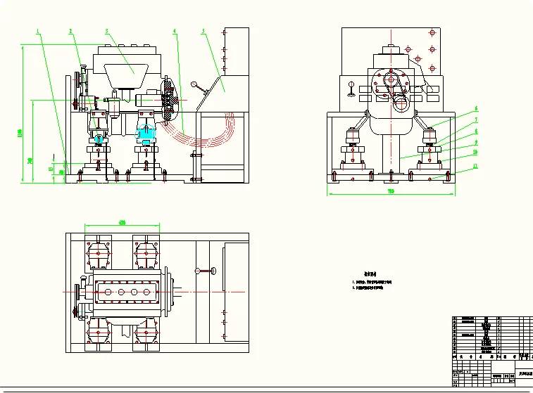Viewport: 533px width, 393px height.
Task: Select part callout number 10 in front view
Action: (x=475, y=153)
